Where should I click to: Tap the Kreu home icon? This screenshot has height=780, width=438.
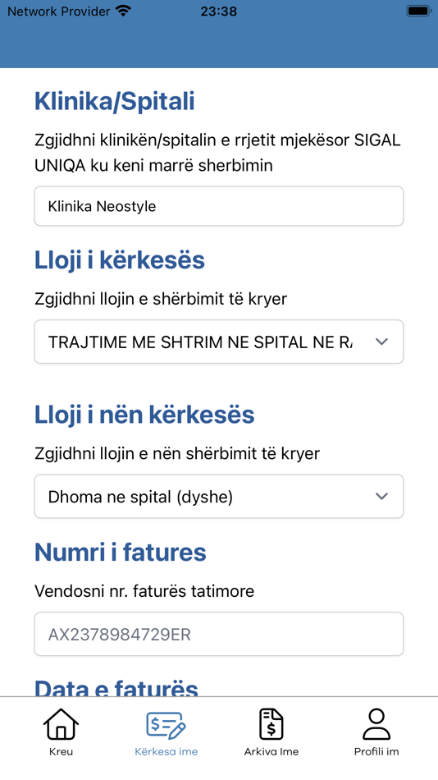coord(62,724)
